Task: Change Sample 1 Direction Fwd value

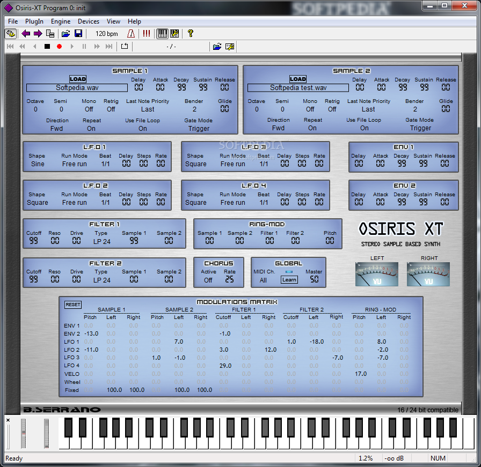Action: click(57, 129)
